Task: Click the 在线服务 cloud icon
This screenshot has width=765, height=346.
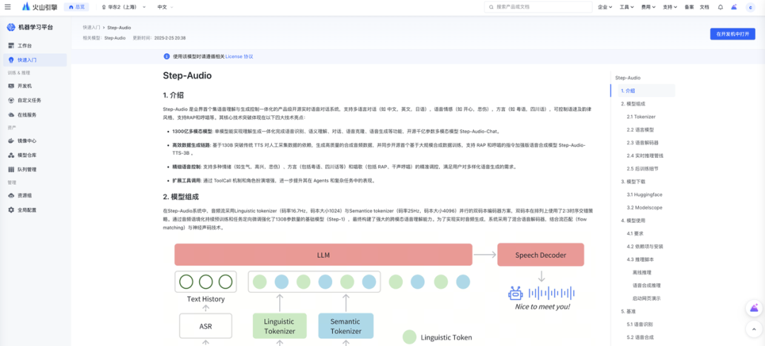Action: (x=11, y=115)
